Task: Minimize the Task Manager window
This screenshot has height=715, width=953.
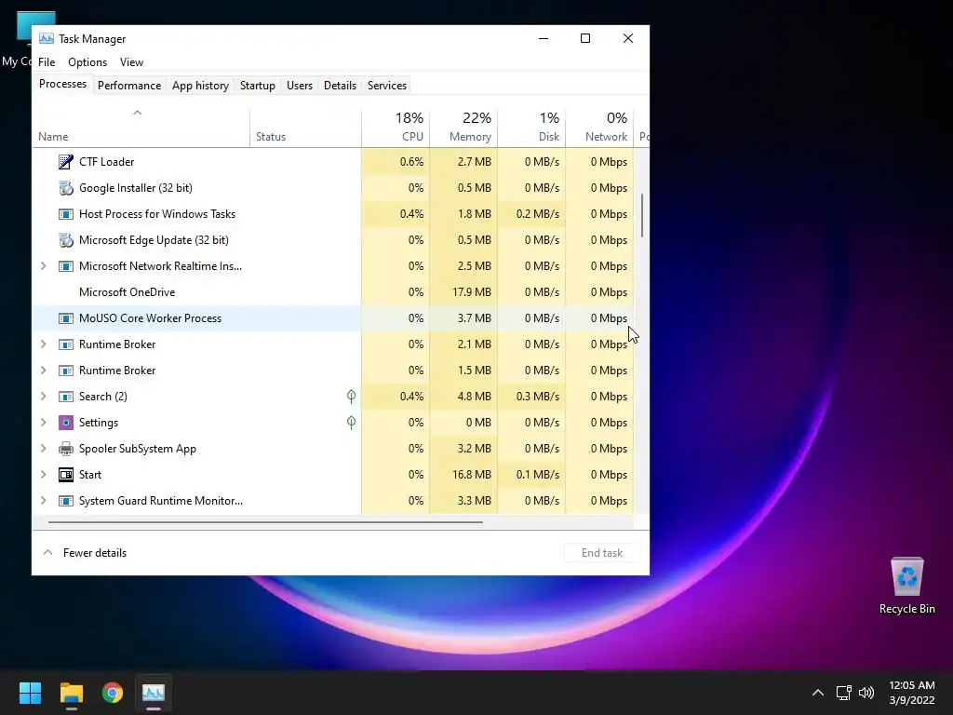Action: coord(544,38)
